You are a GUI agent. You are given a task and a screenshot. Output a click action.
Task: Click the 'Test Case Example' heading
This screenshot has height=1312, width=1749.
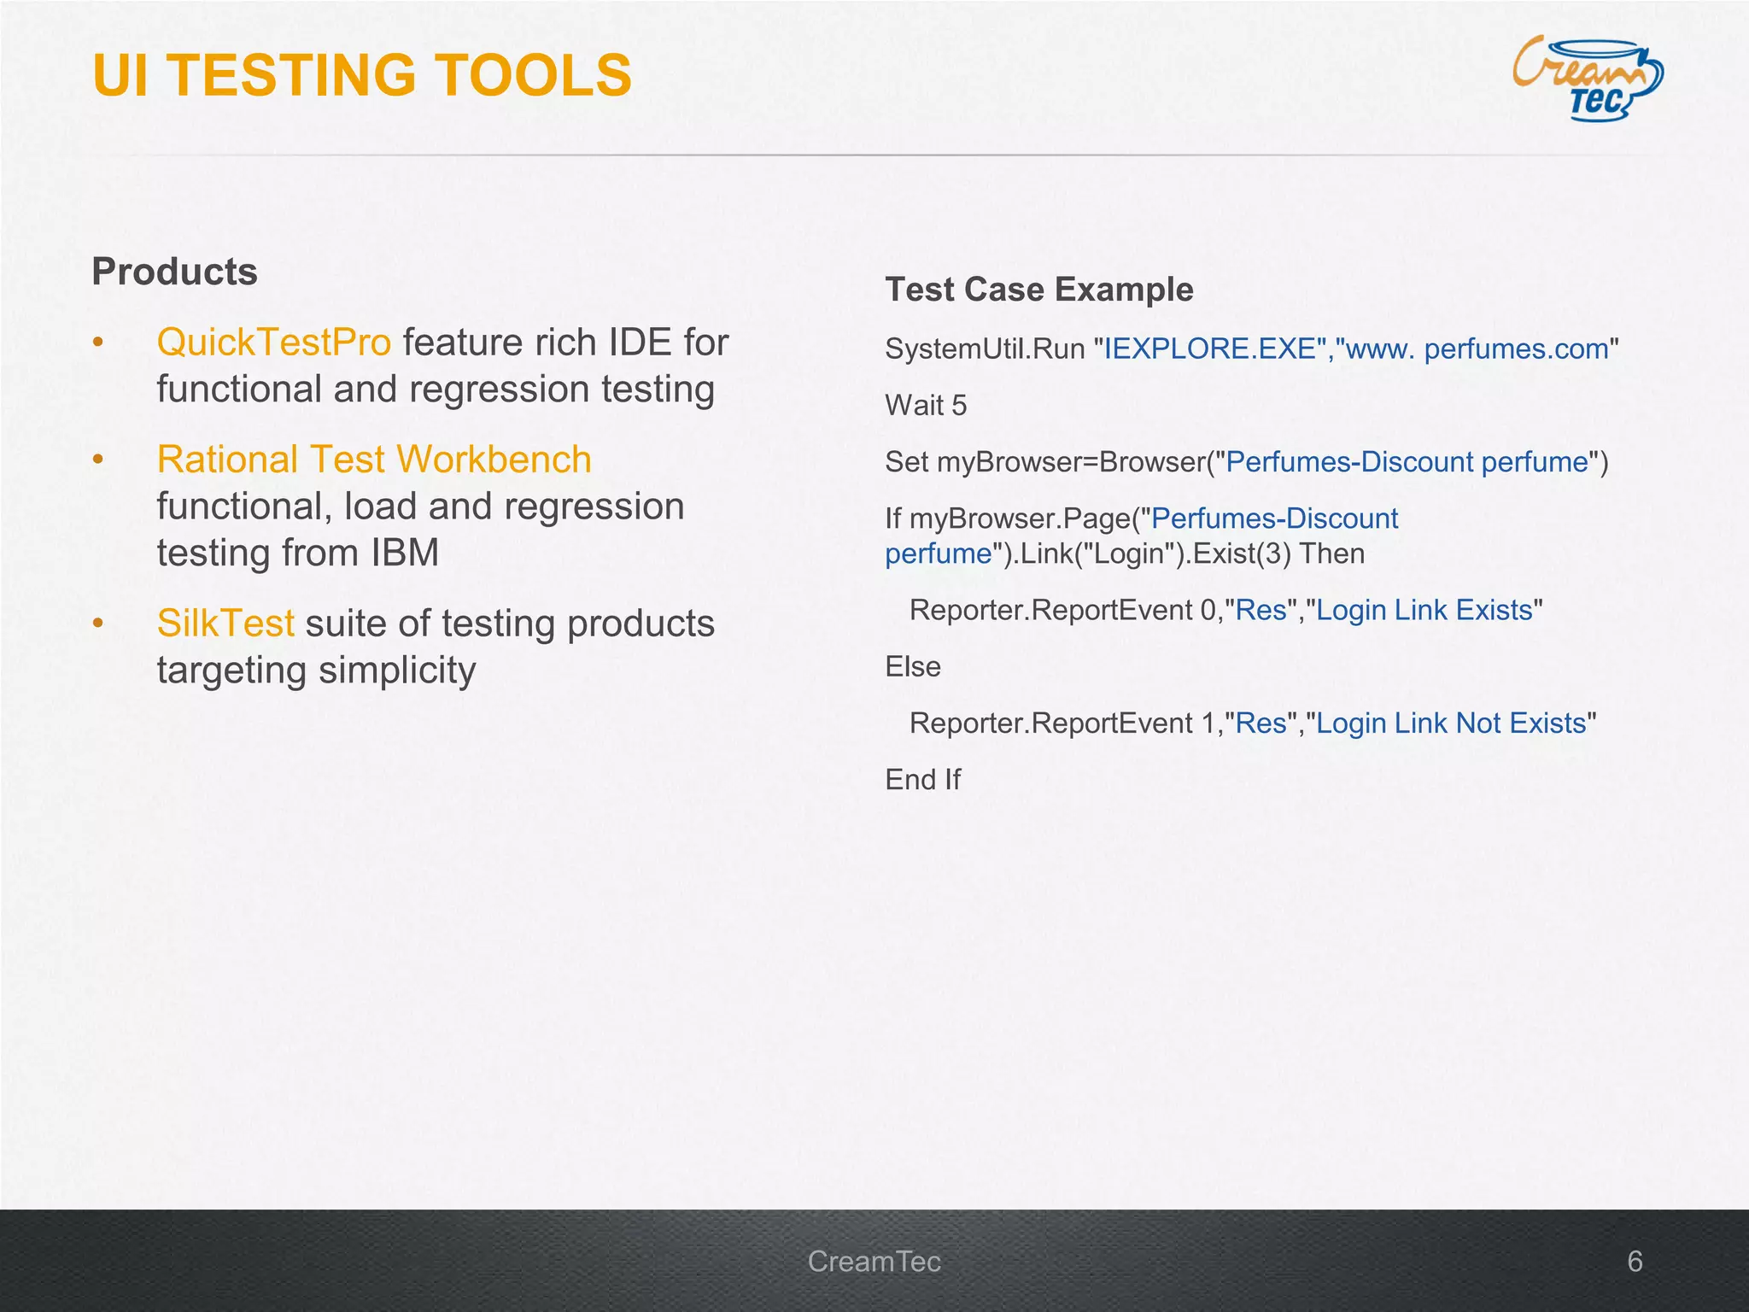(1039, 290)
